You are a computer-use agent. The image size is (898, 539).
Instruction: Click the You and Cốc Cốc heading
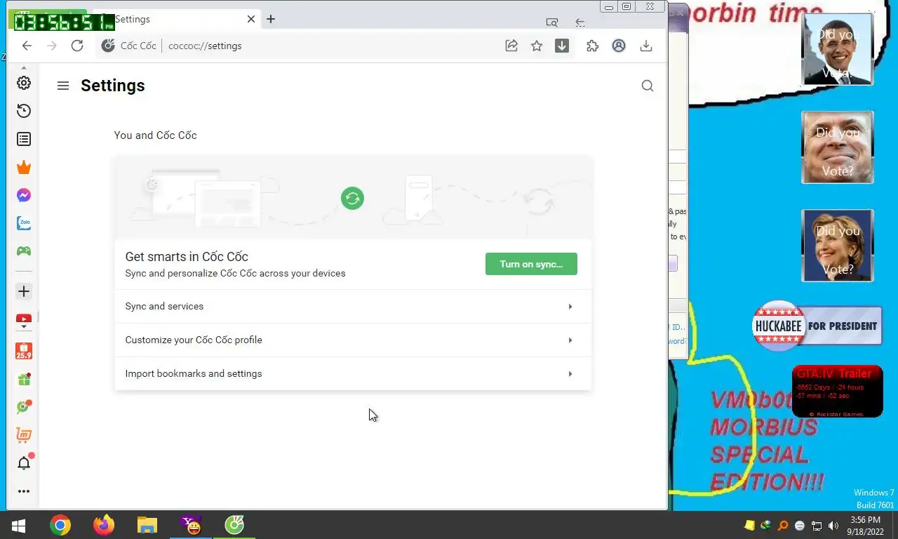155,135
